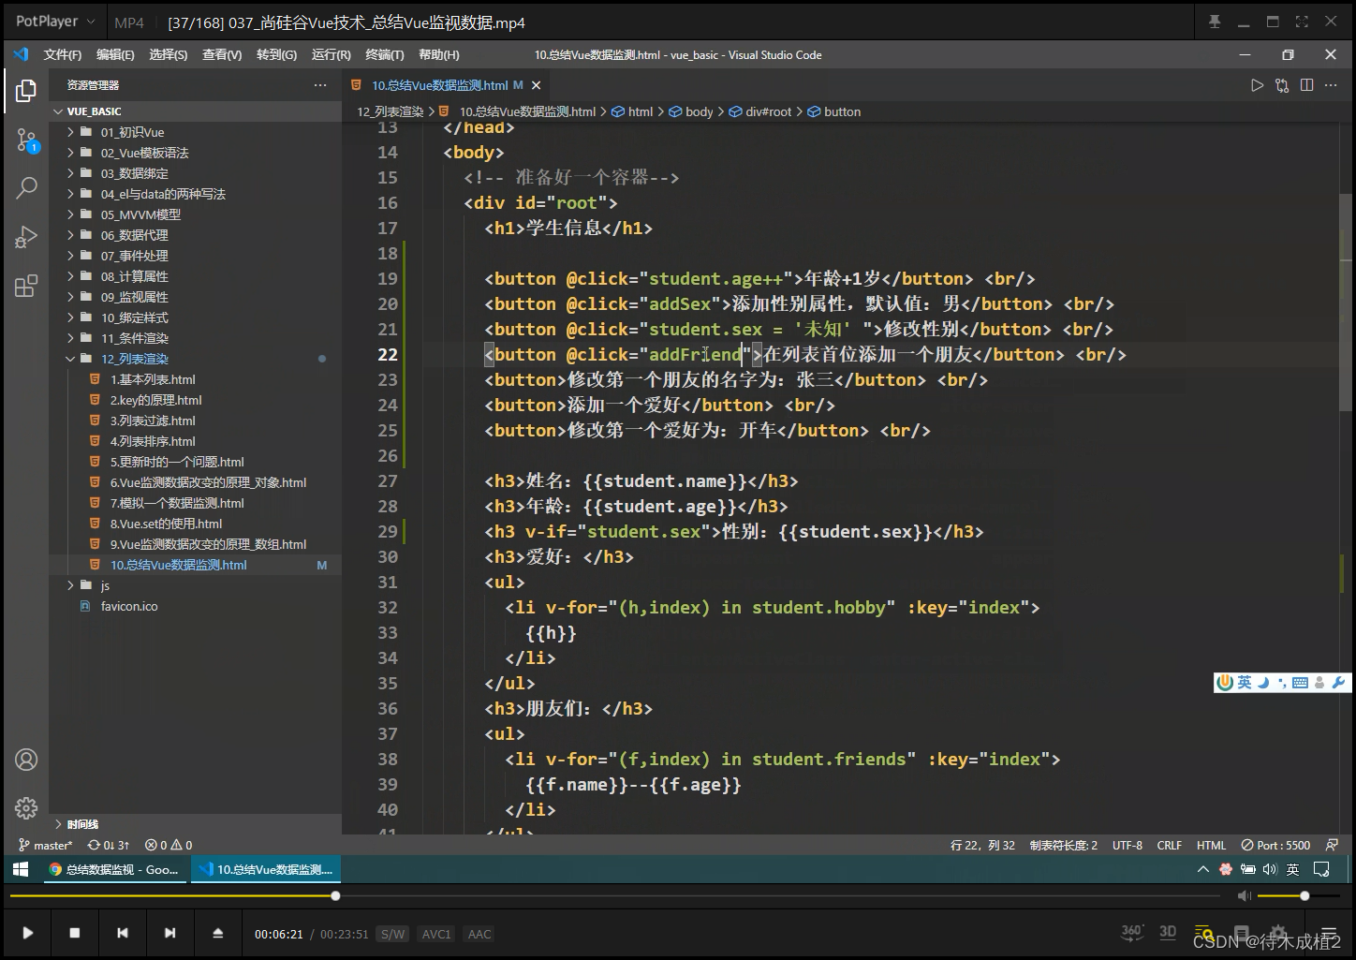Change CRLF end of line sequence
1356x960 pixels.
coord(1170,845)
